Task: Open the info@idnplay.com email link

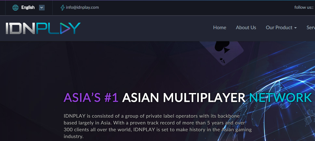Action: point(82,7)
